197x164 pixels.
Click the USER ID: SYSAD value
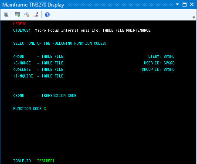pos(169,63)
